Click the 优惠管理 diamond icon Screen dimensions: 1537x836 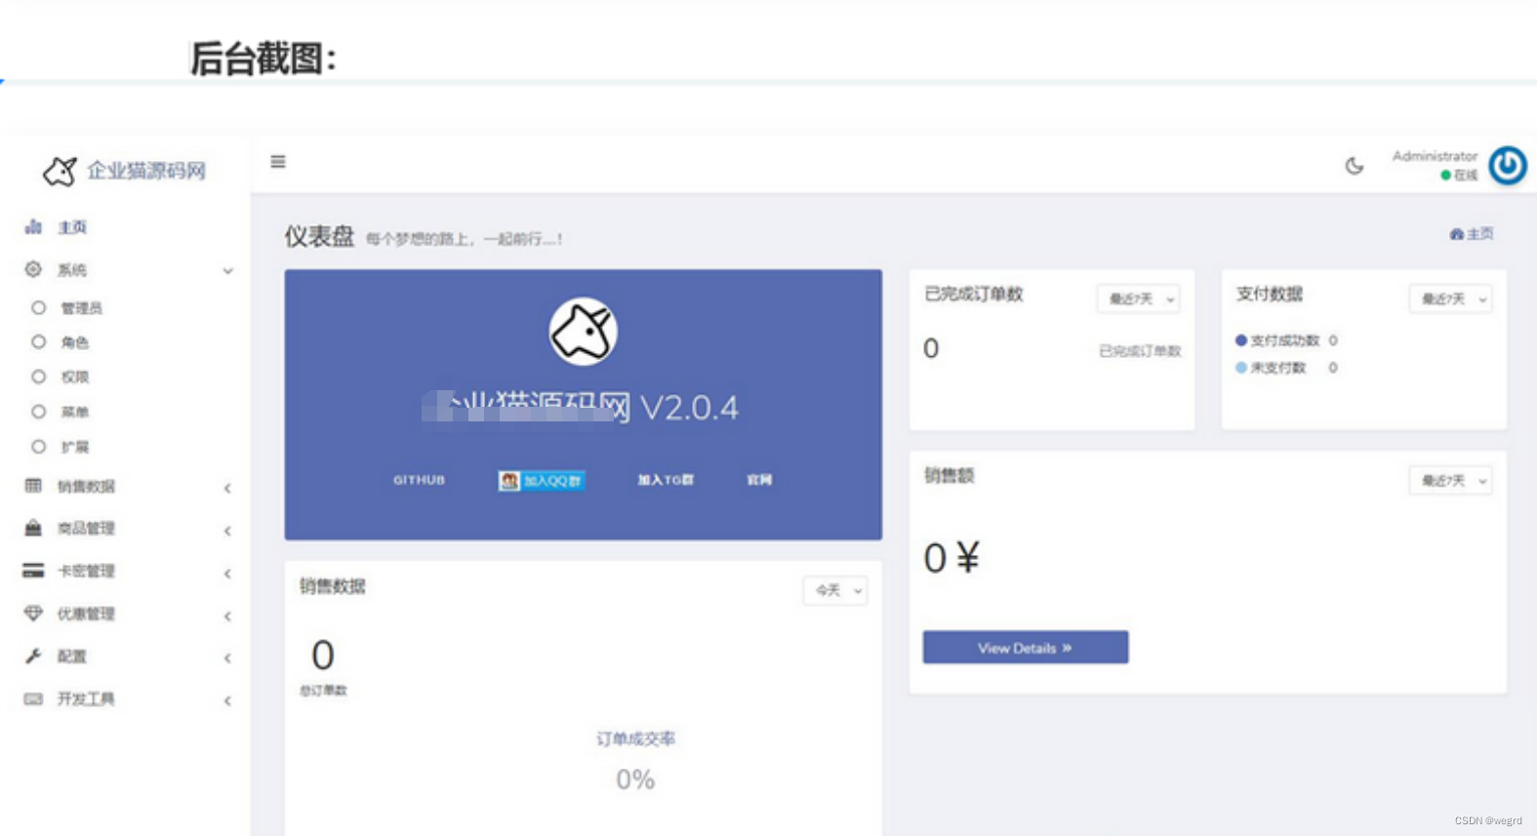pos(33,613)
